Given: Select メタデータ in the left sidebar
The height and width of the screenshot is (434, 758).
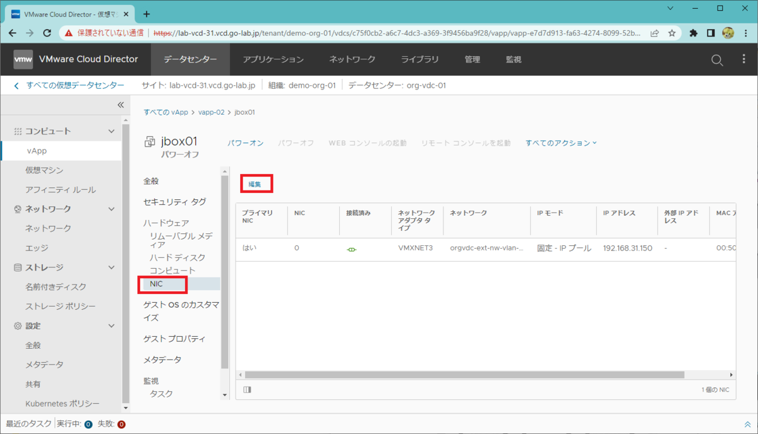Looking at the screenshot, I should tap(44, 365).
